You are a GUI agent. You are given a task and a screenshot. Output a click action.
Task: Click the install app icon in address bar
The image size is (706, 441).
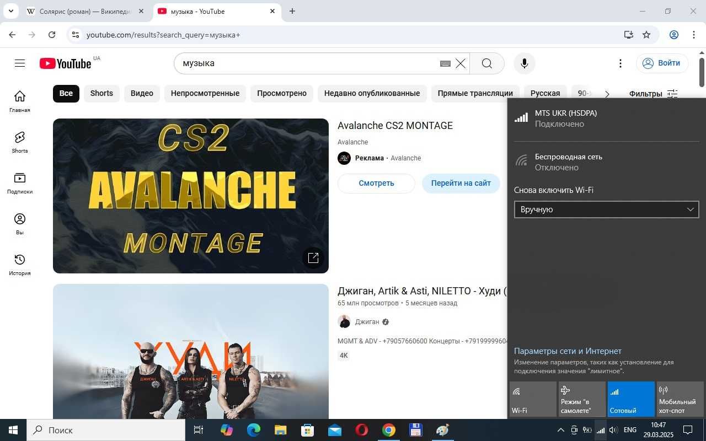[629, 35]
